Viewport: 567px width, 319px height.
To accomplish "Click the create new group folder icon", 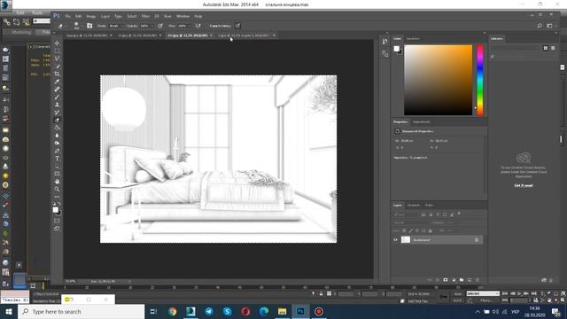I will click(462, 280).
